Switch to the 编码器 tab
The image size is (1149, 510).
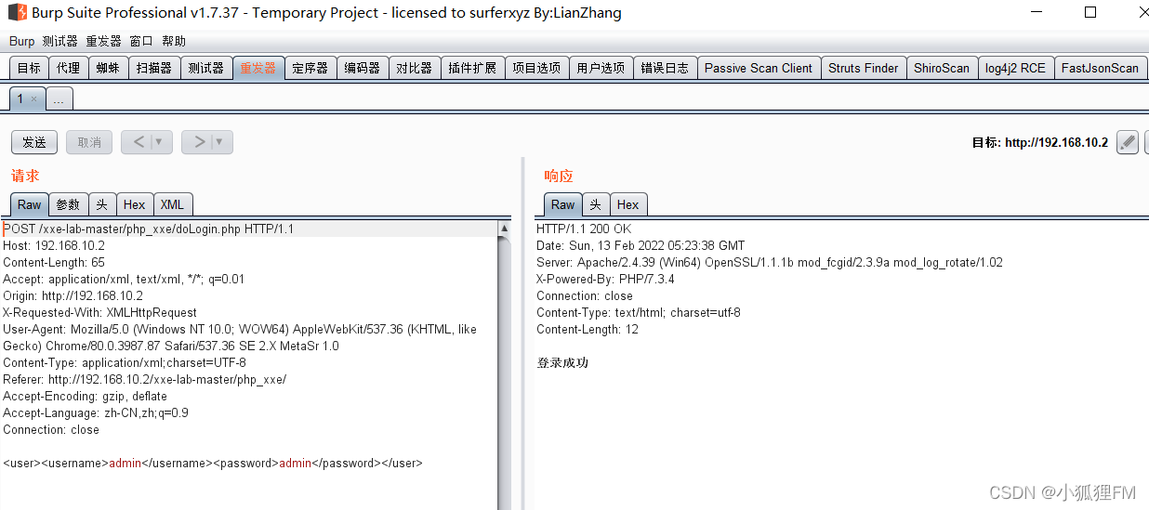pos(362,68)
